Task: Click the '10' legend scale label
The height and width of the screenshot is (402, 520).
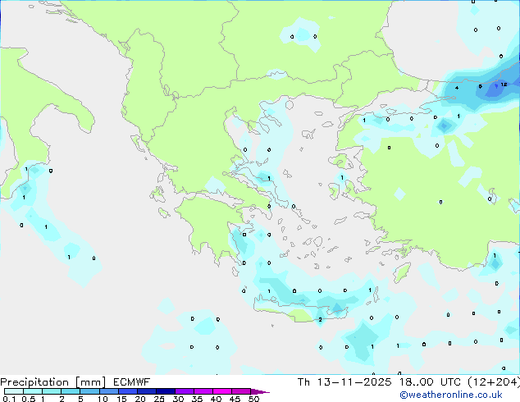Action: pos(103,399)
